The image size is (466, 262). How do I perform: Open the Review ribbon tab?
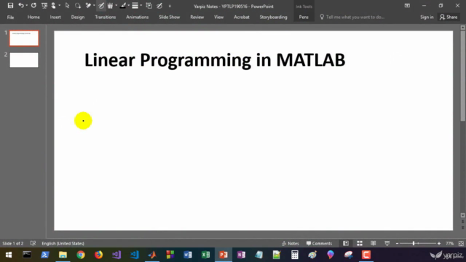click(197, 17)
